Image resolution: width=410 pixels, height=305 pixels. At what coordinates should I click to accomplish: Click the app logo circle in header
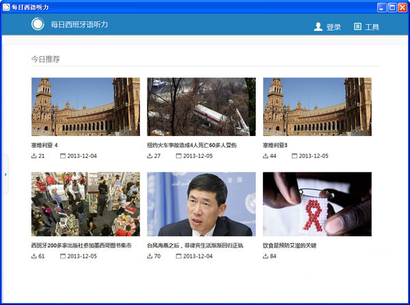click(38, 24)
